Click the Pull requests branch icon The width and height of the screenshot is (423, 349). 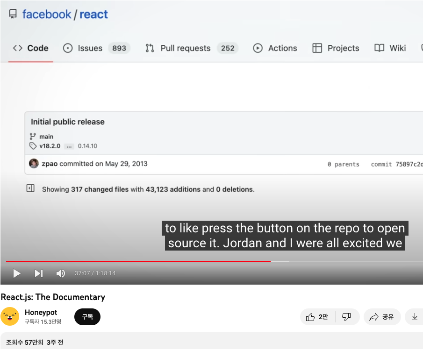pos(149,48)
